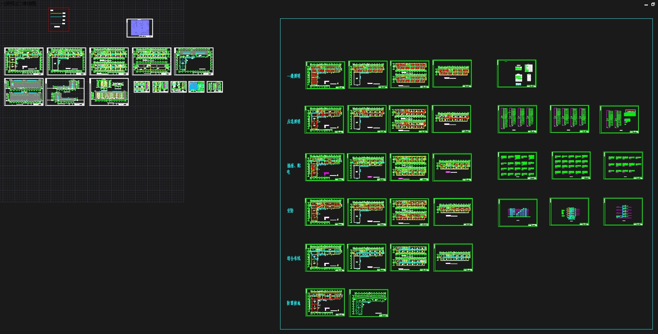
Task: Pick the last system diagram sheet in 安防 row
Action: [x=623, y=212]
